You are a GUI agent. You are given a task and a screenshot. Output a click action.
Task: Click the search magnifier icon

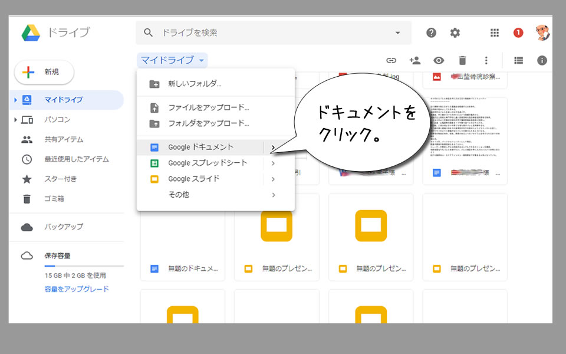click(x=148, y=32)
